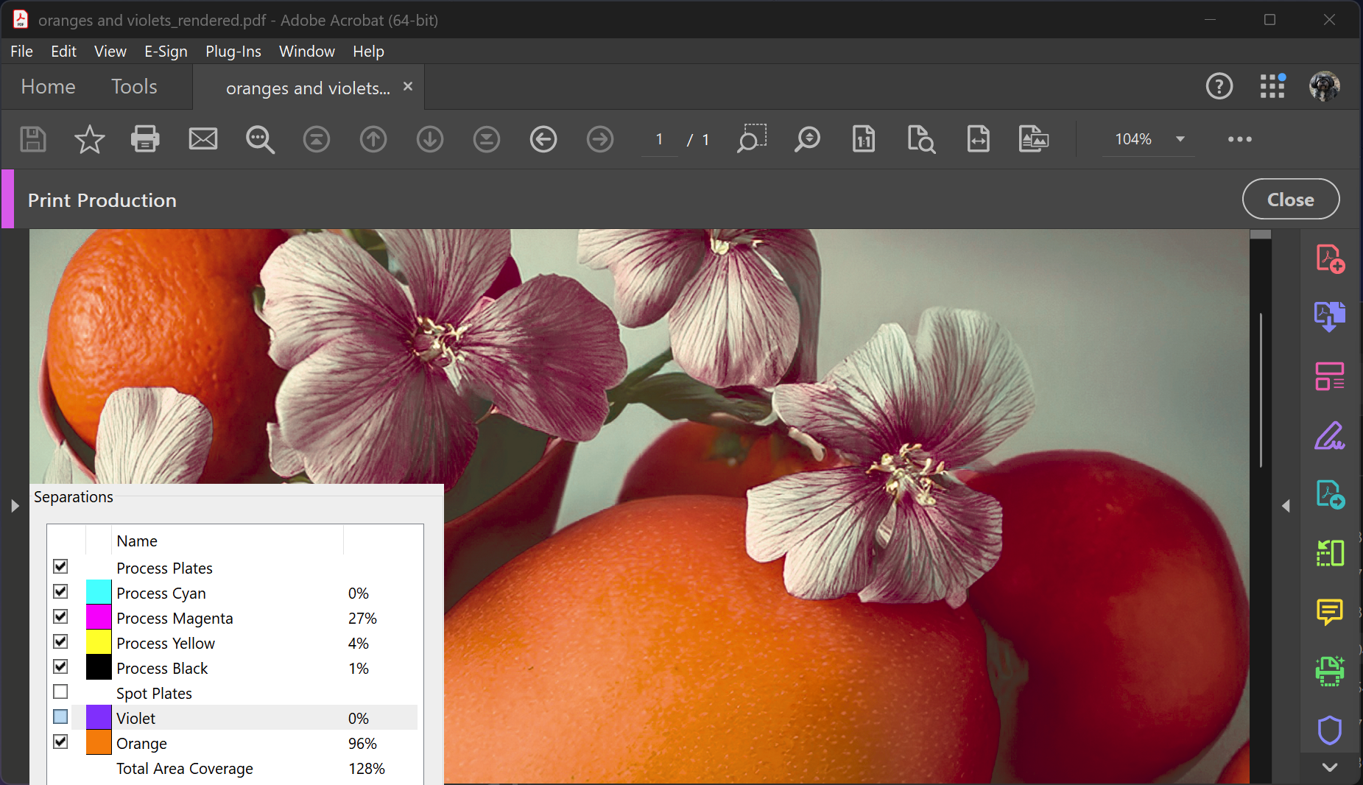The width and height of the screenshot is (1363, 785).
Task: Uncheck the Process Cyan checkbox
Action: coord(61,591)
